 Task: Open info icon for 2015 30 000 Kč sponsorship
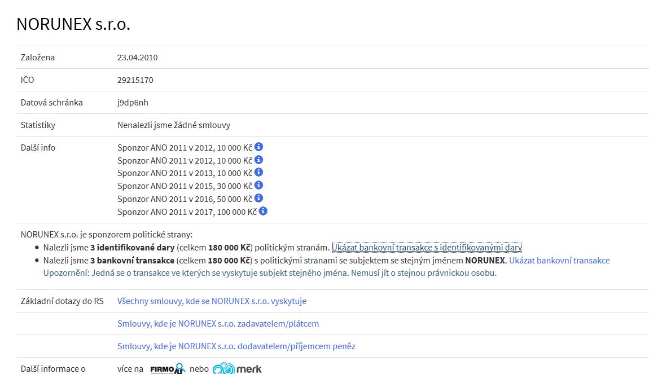coord(258,185)
